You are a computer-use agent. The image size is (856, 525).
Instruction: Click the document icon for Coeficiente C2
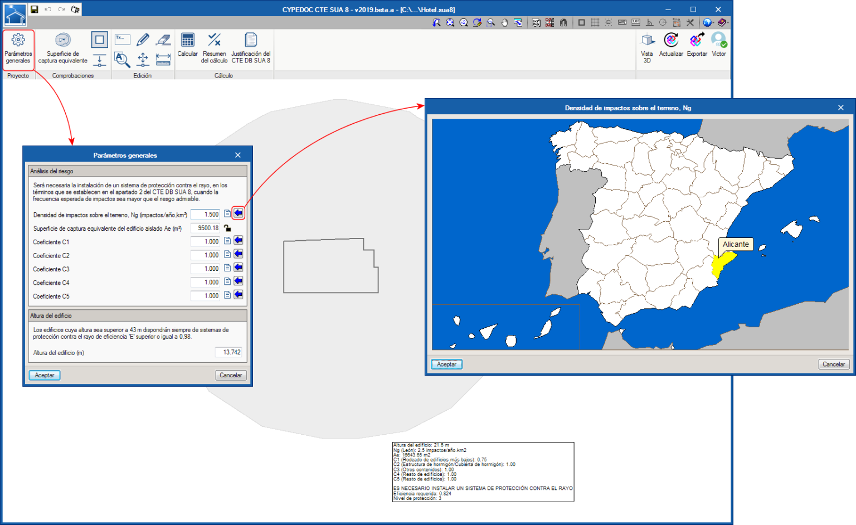pos(227,255)
